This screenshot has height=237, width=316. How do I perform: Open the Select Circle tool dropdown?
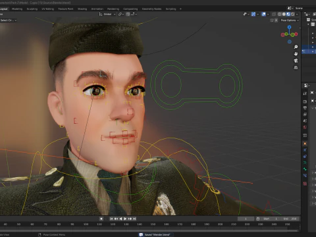tap(9, 20)
